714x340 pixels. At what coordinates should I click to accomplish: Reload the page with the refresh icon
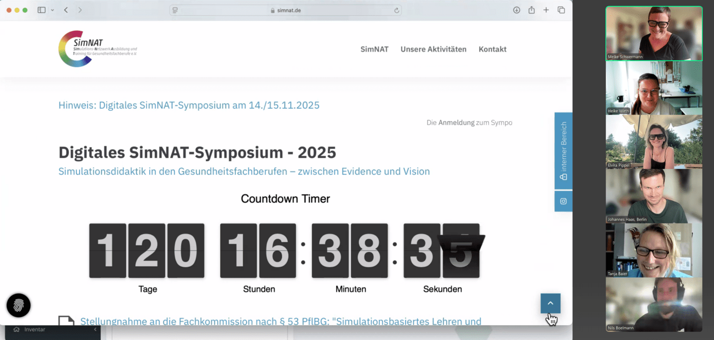[397, 10]
